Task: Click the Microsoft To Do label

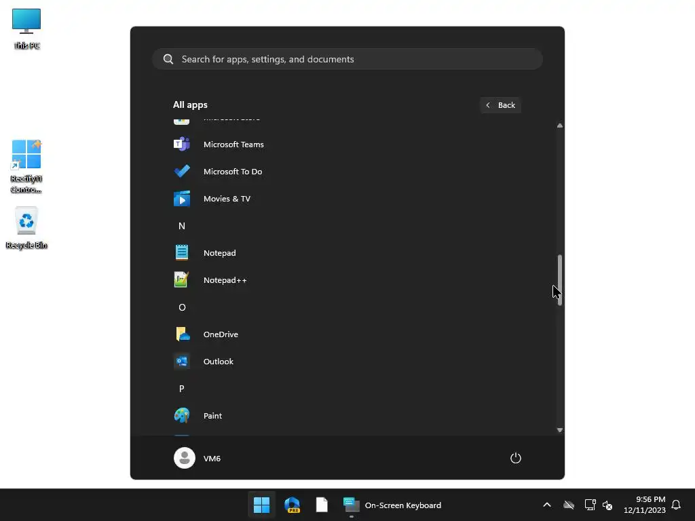Action: click(x=233, y=172)
